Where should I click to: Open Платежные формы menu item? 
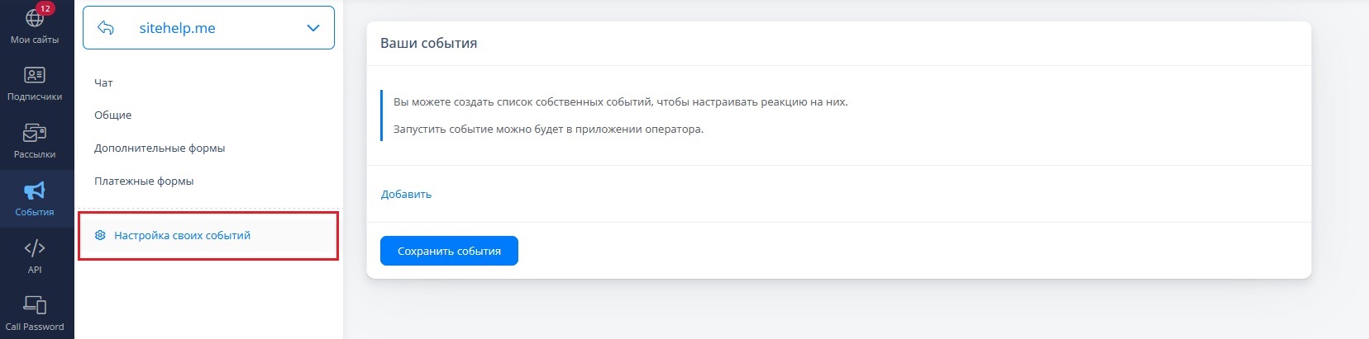pos(144,181)
